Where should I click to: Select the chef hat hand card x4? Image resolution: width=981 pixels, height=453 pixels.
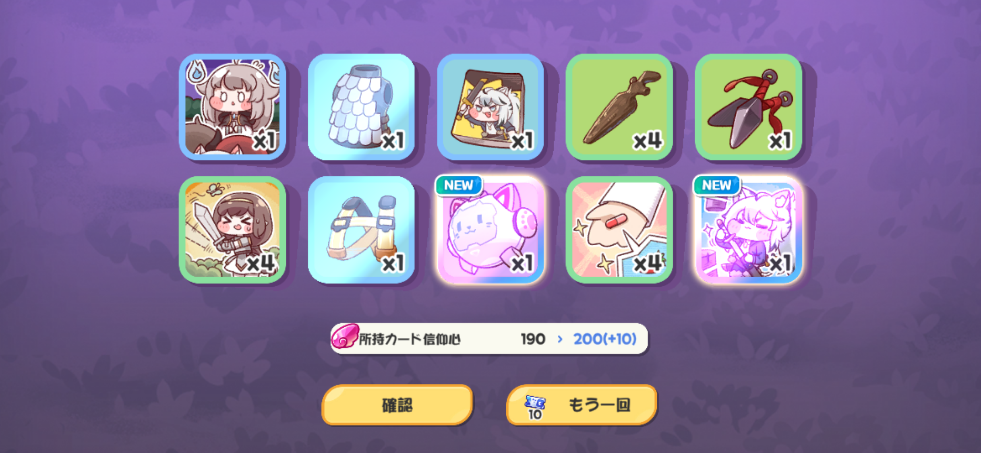click(x=619, y=230)
